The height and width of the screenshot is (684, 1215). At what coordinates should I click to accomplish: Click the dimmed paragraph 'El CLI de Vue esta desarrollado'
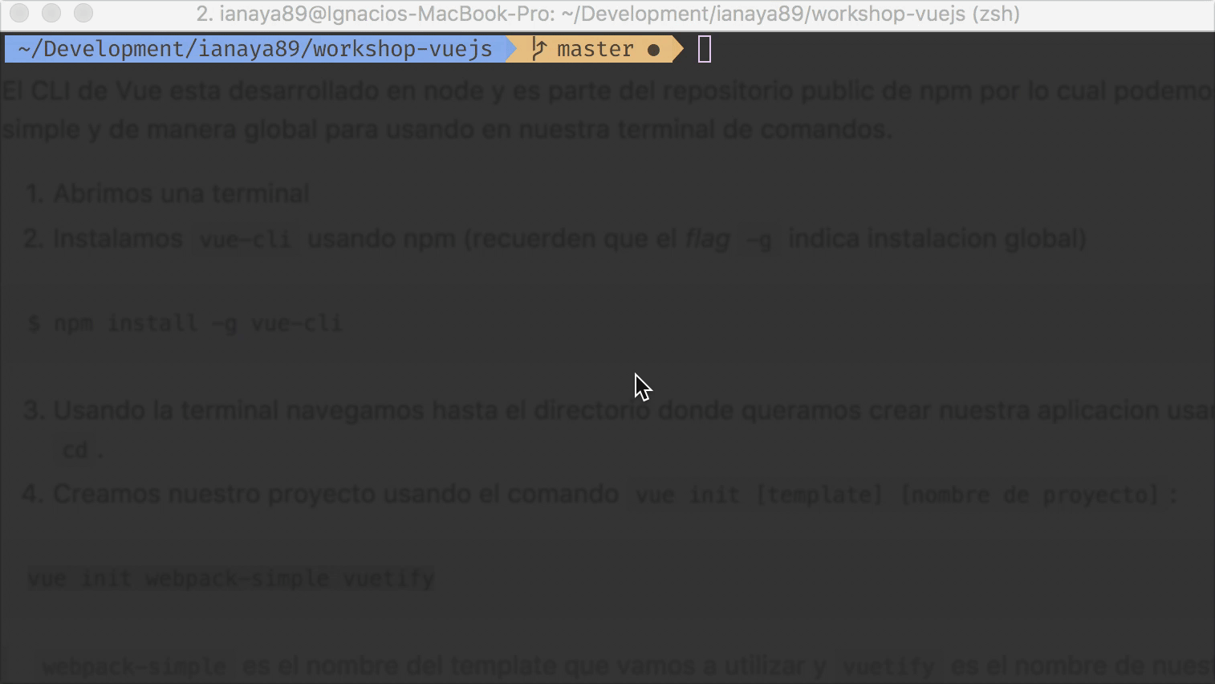click(x=607, y=110)
